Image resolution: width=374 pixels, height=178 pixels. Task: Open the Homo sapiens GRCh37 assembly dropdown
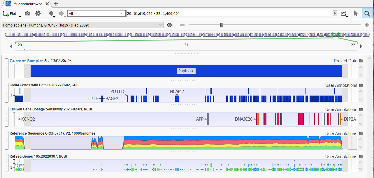tap(82, 25)
